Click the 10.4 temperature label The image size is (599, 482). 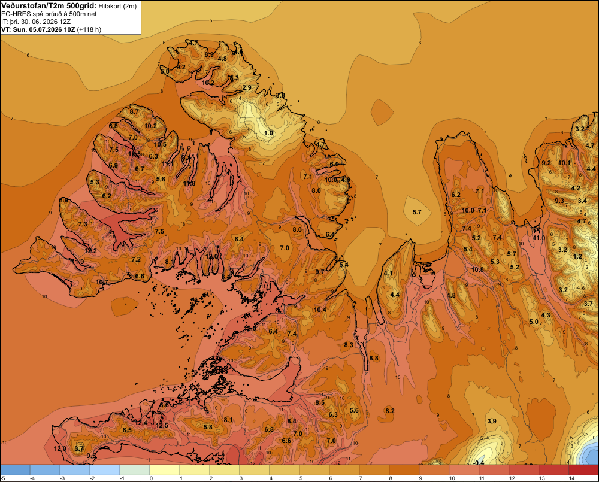(x=320, y=310)
